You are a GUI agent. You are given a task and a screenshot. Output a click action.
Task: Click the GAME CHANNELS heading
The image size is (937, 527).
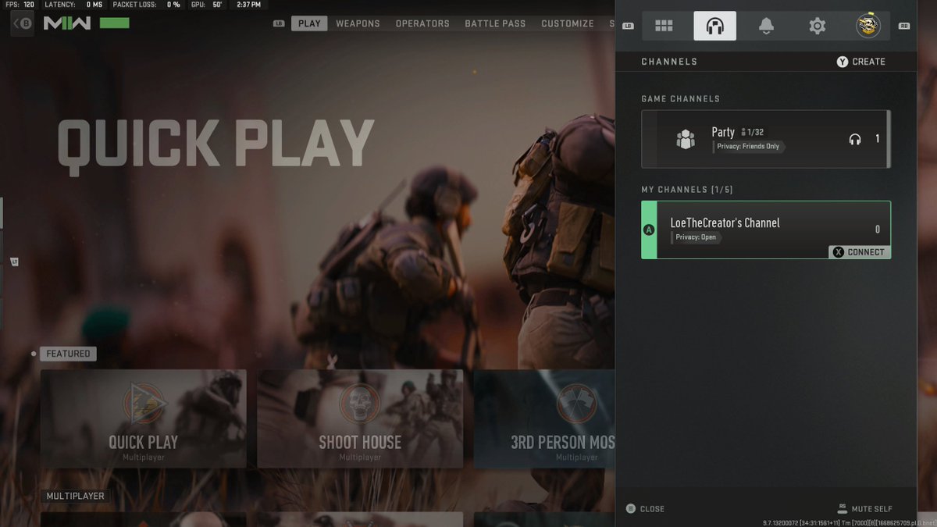point(680,99)
